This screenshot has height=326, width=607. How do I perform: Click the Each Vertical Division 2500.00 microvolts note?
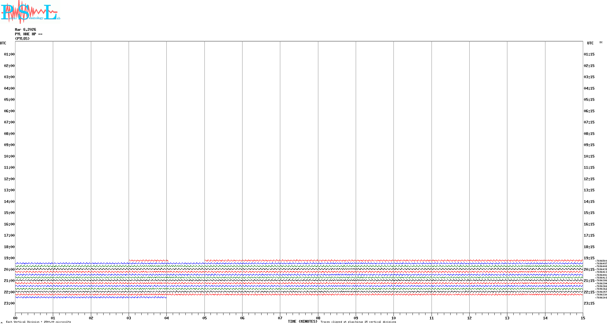point(38,322)
